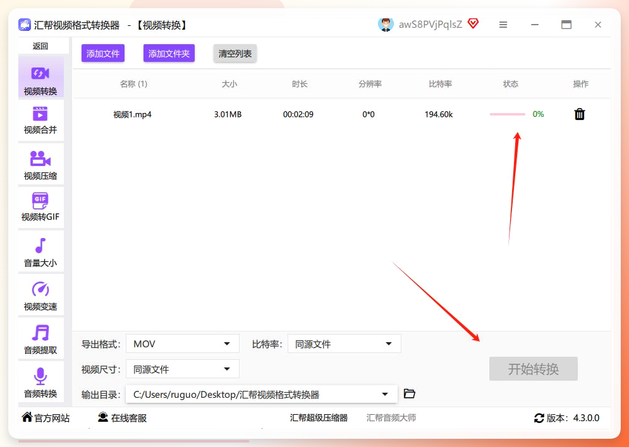Viewport: 629px width, 447px height.
Task: Open the 在线客服 link
Action: [x=123, y=418]
